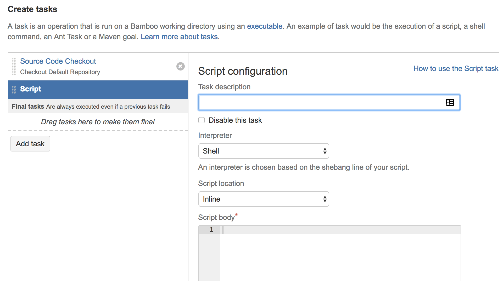Follow the 'executable' link
The height and width of the screenshot is (281, 503).
pos(265,26)
